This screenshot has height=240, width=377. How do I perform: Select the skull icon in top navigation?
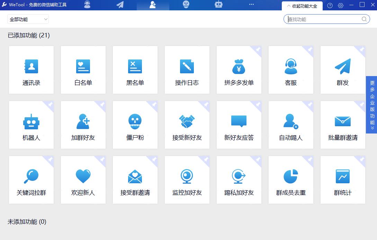(186, 4)
